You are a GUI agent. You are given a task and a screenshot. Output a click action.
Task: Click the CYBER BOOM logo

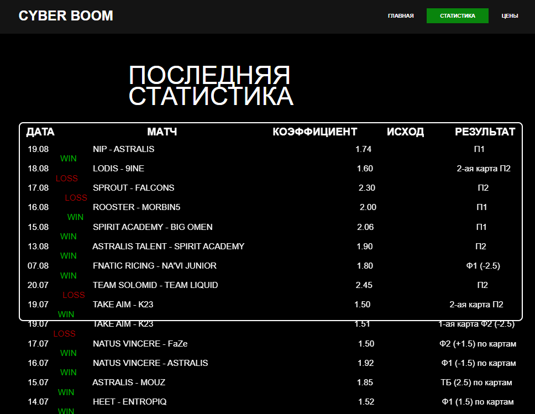pos(66,15)
